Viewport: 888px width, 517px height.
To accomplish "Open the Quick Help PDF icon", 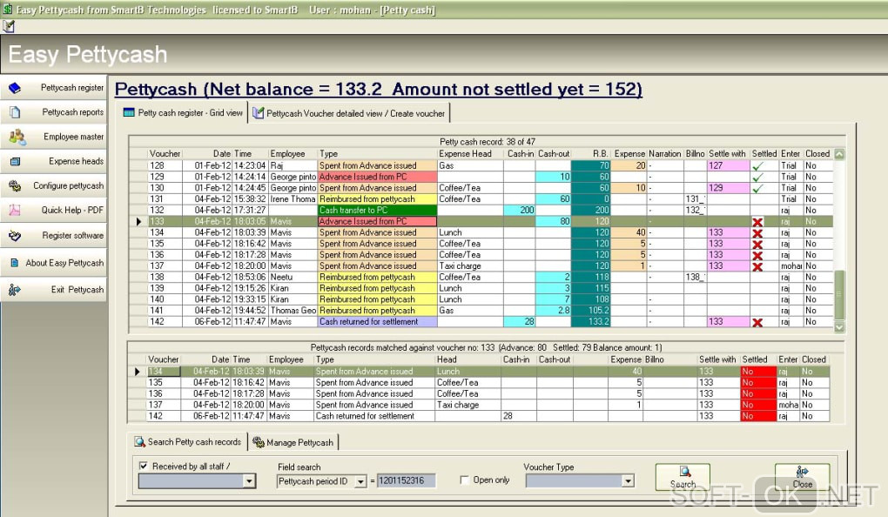I will click(x=15, y=210).
